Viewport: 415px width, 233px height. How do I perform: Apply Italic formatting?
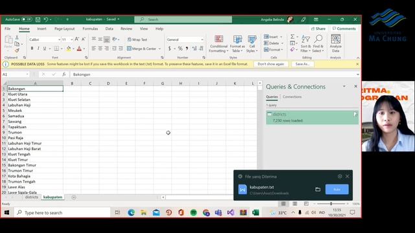(x=38, y=49)
